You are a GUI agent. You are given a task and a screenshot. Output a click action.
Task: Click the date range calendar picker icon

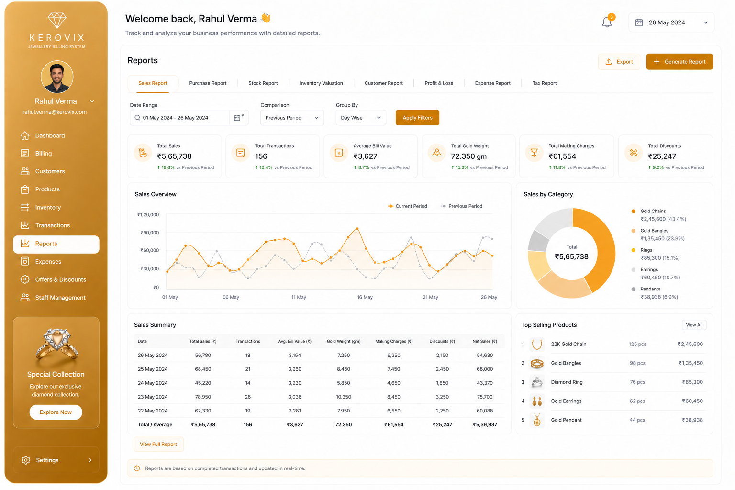pyautogui.click(x=238, y=117)
